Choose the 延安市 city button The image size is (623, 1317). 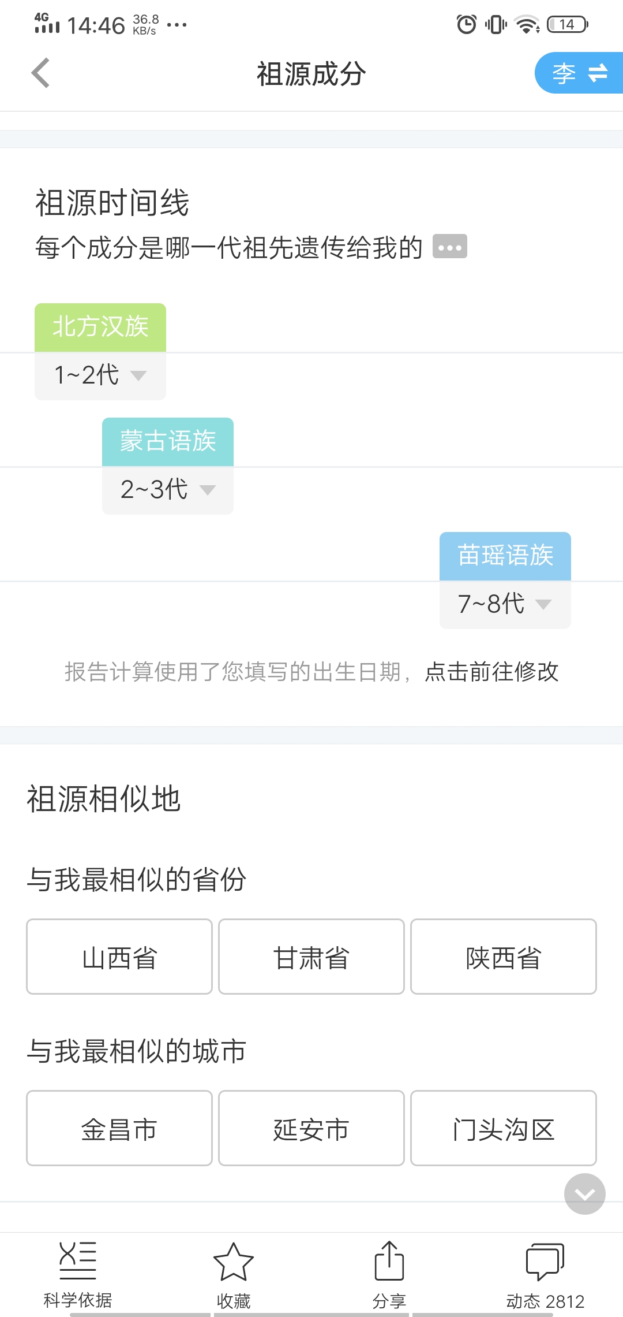click(311, 1128)
